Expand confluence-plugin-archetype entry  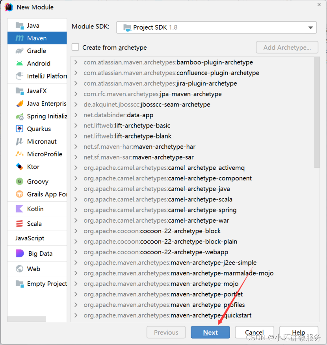point(76,73)
